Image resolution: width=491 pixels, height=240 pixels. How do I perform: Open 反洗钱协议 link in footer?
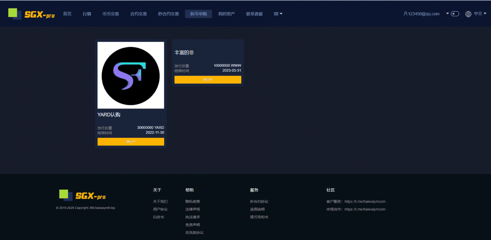[194, 233]
